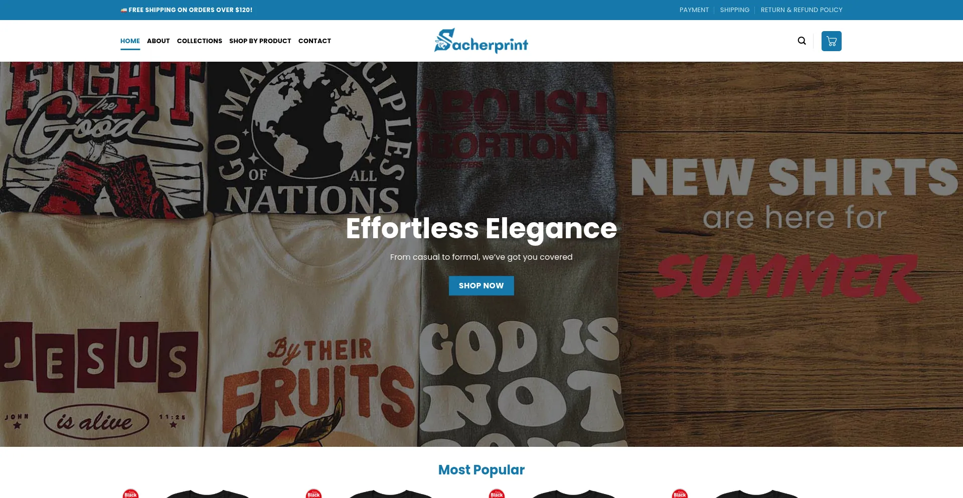Click the third product's red Black badge

click(x=497, y=493)
